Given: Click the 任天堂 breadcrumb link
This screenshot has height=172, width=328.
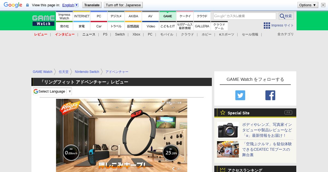Looking at the screenshot, I should [64, 72].
